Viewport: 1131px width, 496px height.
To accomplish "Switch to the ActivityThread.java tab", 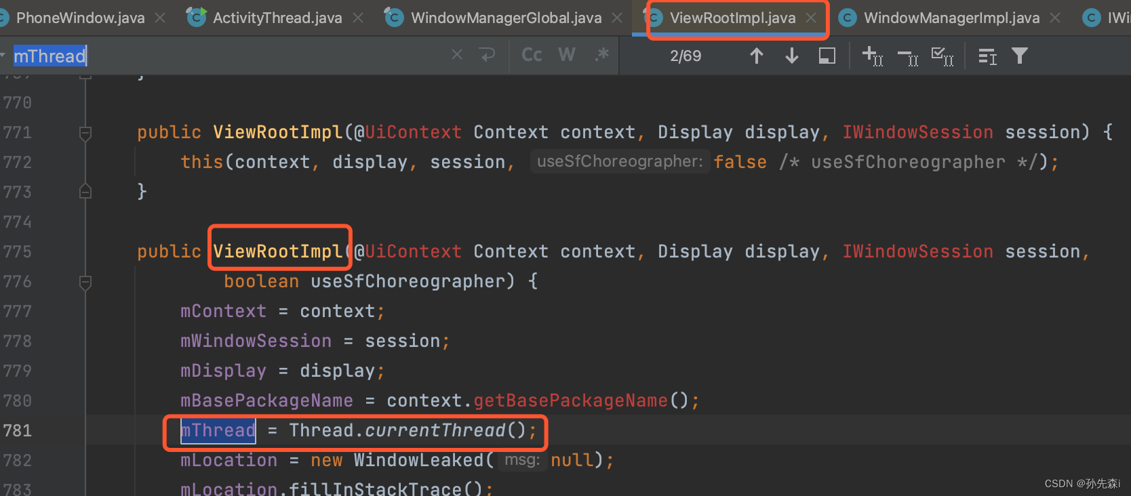I will 277,18.
